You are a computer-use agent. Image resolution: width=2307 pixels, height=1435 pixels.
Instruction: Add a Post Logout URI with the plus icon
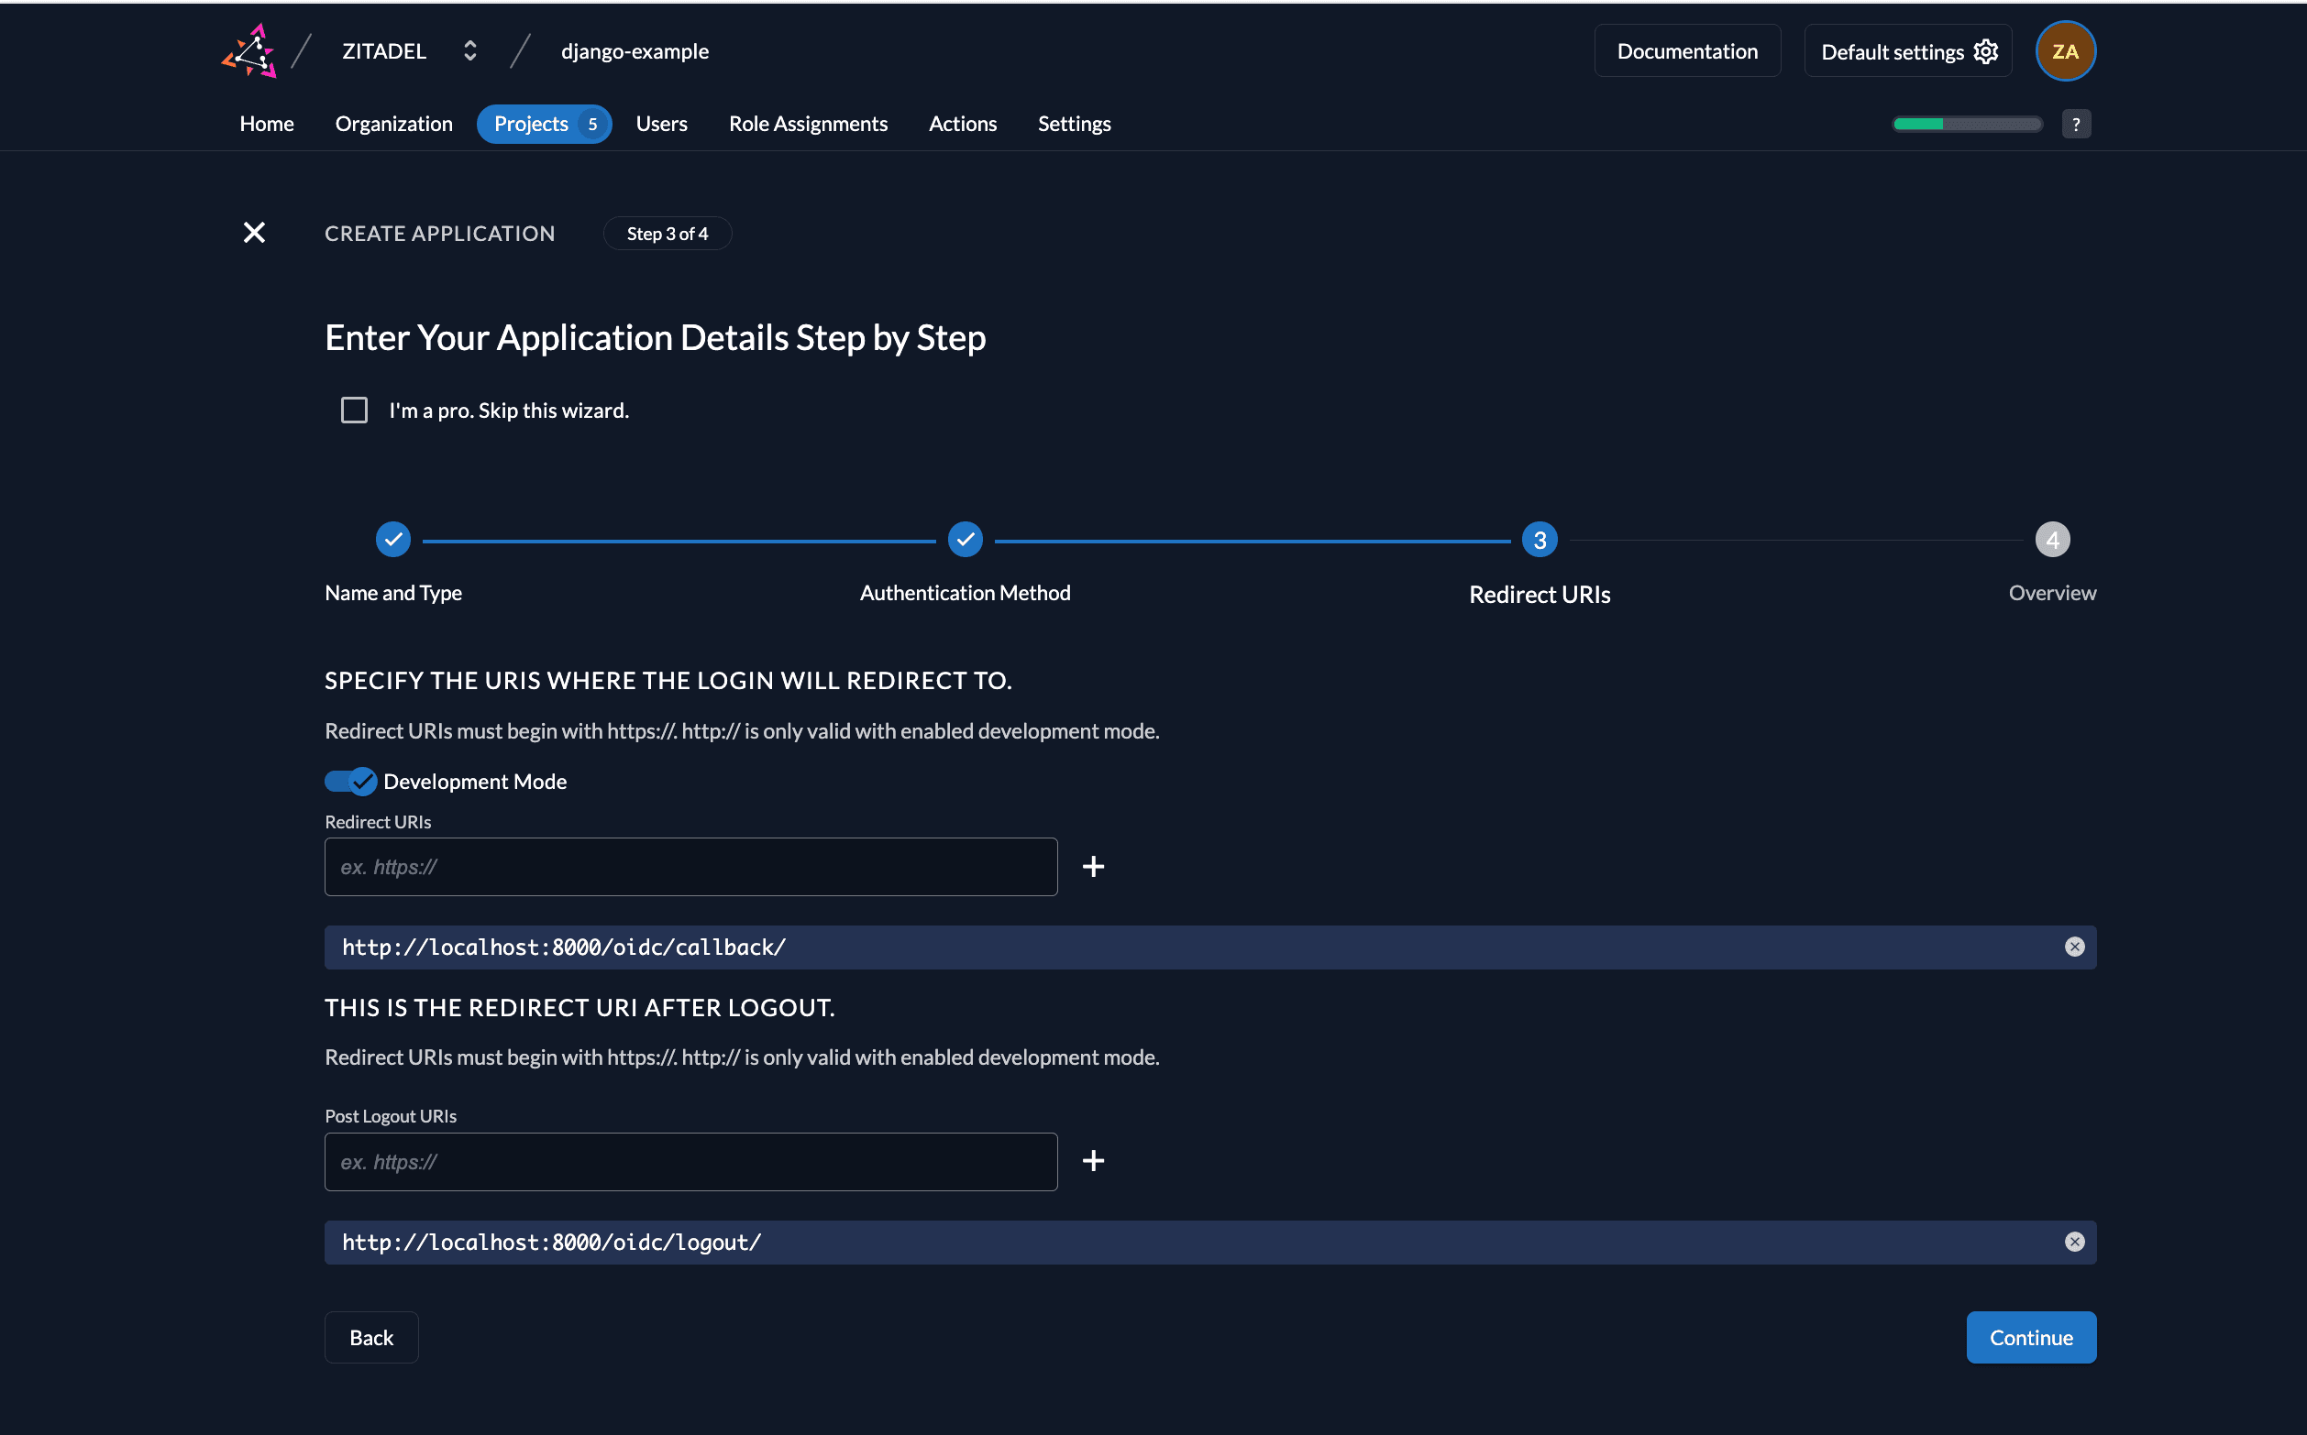[1094, 1160]
